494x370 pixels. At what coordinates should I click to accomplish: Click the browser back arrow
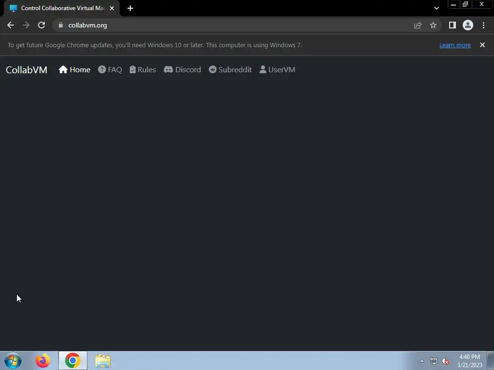[x=11, y=25]
